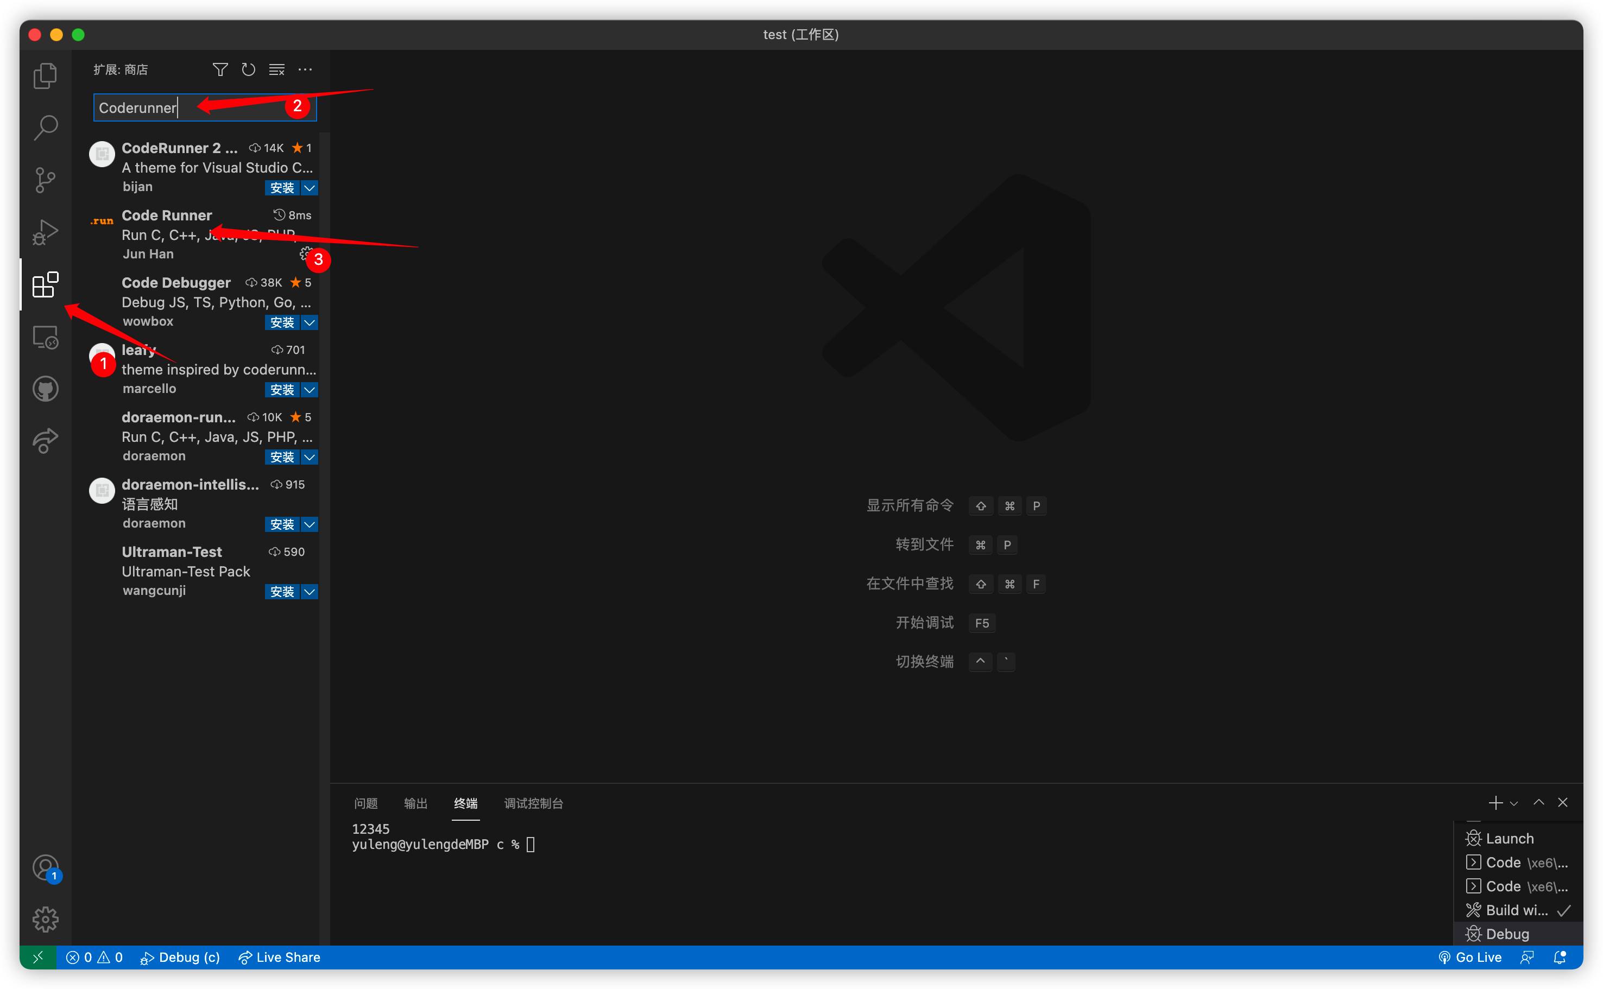Screen dimensions: 1603x989
Task: Open the Code Debugger extension title
Action: click(x=176, y=283)
